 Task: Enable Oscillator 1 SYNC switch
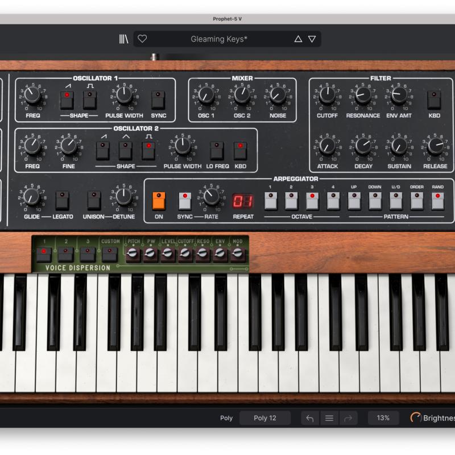click(158, 100)
